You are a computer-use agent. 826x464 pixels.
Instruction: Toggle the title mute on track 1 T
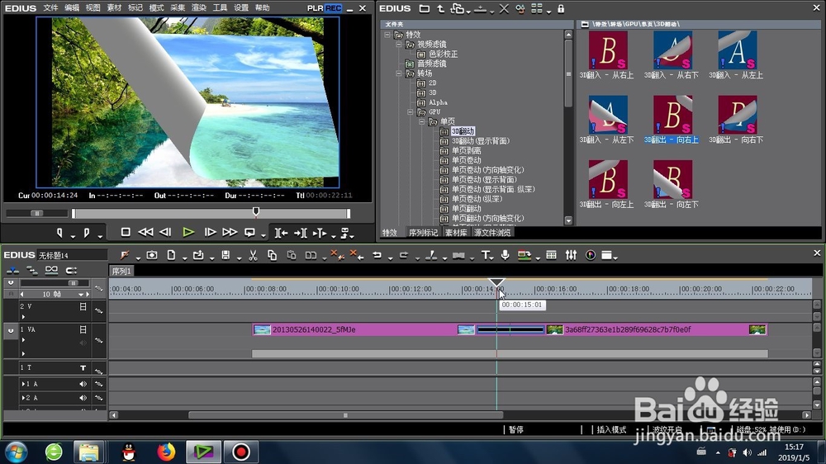83,367
